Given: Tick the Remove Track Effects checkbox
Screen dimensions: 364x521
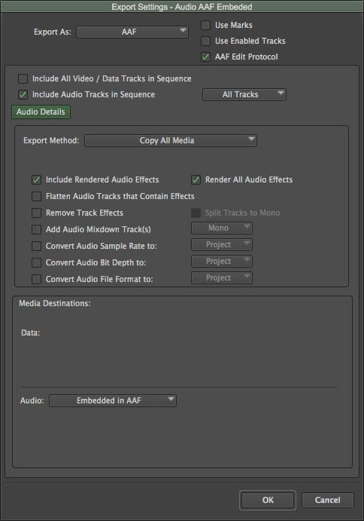Looking at the screenshot, I should [36, 213].
